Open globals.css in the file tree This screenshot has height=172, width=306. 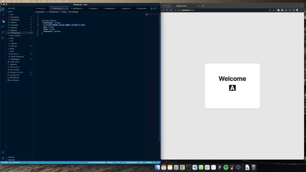point(15,54)
